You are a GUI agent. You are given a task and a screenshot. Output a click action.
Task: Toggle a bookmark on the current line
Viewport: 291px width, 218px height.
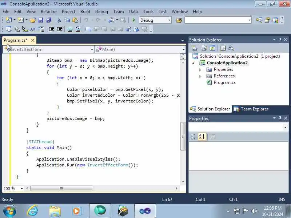[x=88, y=29]
